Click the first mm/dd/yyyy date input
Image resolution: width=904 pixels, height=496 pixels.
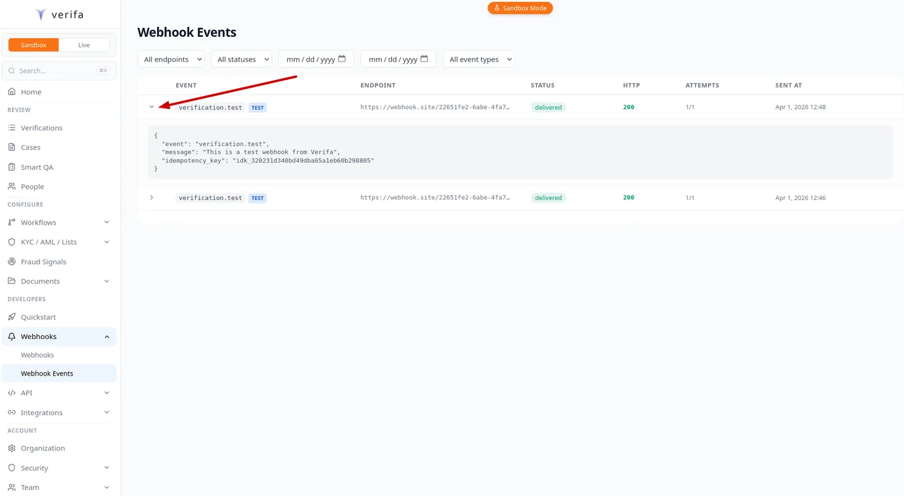[316, 59]
